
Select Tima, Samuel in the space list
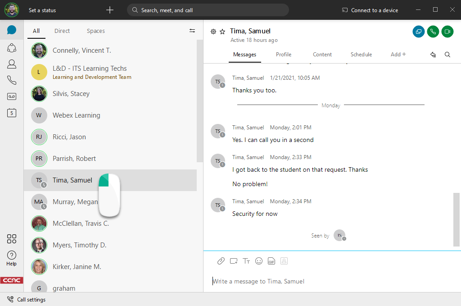tap(110, 180)
